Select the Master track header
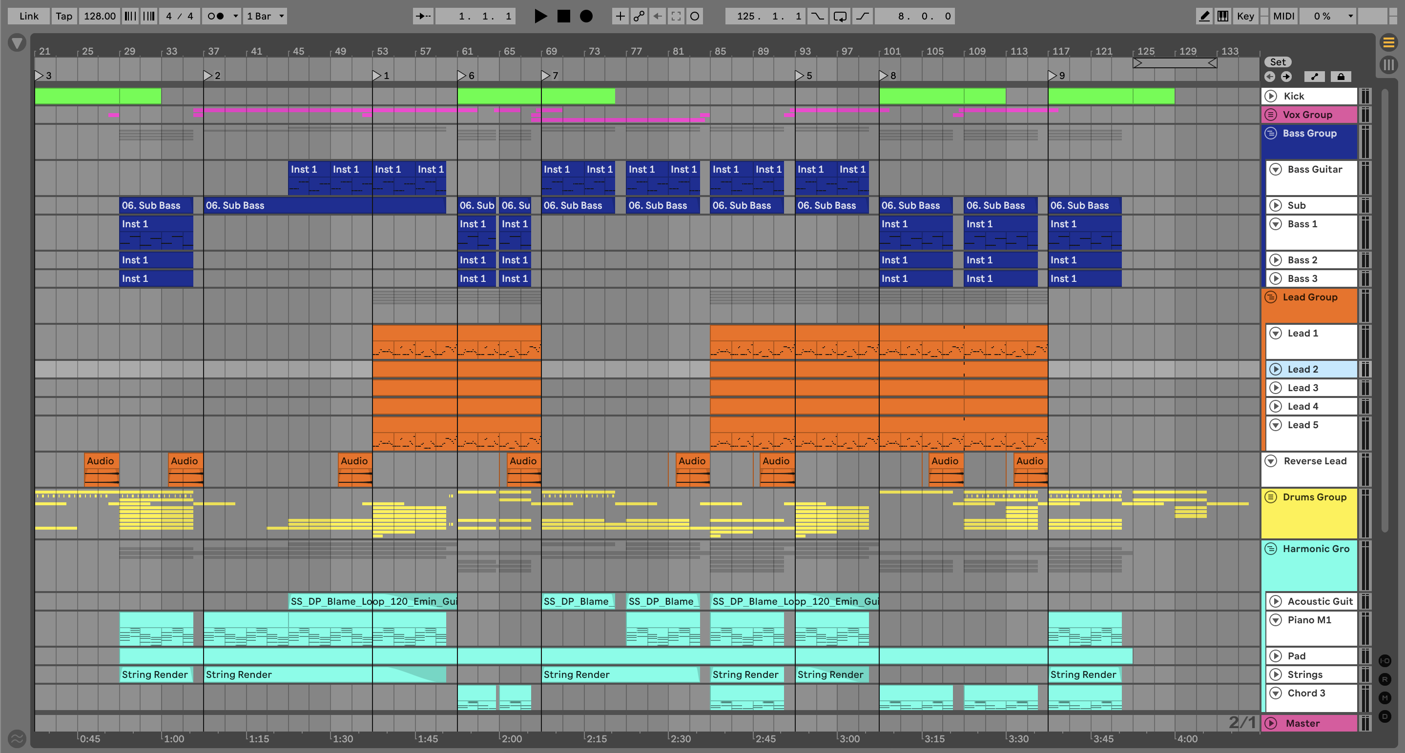The width and height of the screenshot is (1405, 753). (1302, 723)
